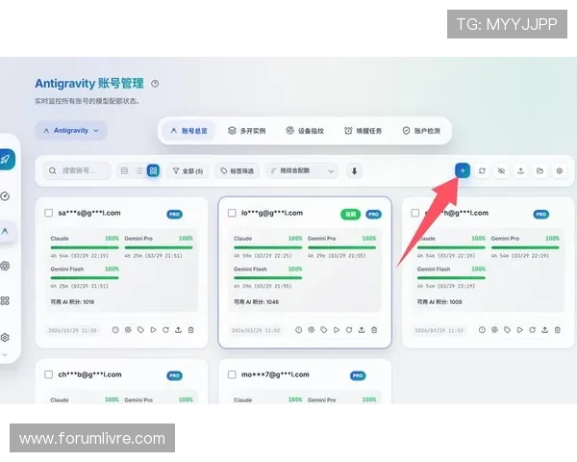Focus the 搜索账号 search field
Screen dimensions: 577x462
click(x=77, y=171)
